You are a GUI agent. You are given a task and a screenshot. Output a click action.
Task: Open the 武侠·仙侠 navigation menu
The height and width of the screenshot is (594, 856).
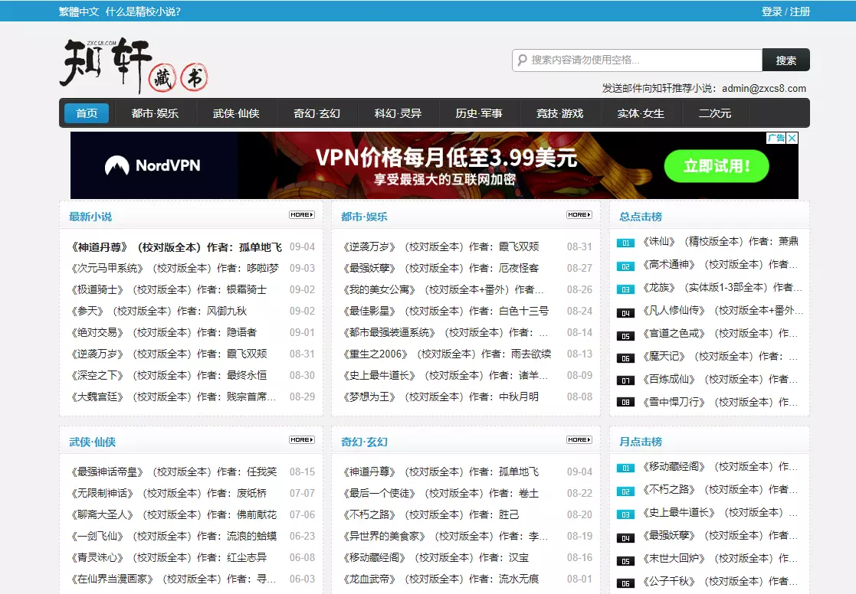tap(236, 113)
